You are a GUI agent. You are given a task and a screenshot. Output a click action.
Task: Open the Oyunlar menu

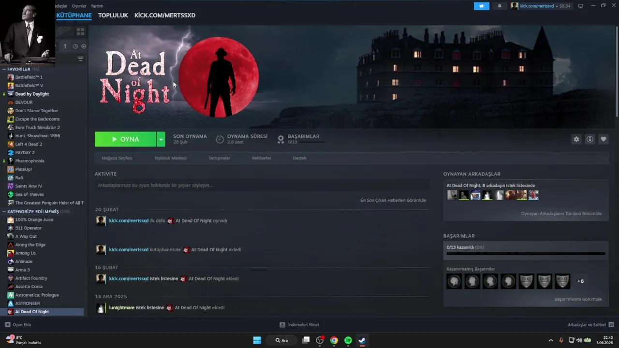(79, 6)
